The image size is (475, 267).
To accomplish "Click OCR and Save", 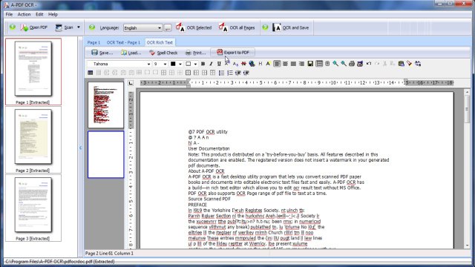I will (x=290, y=27).
